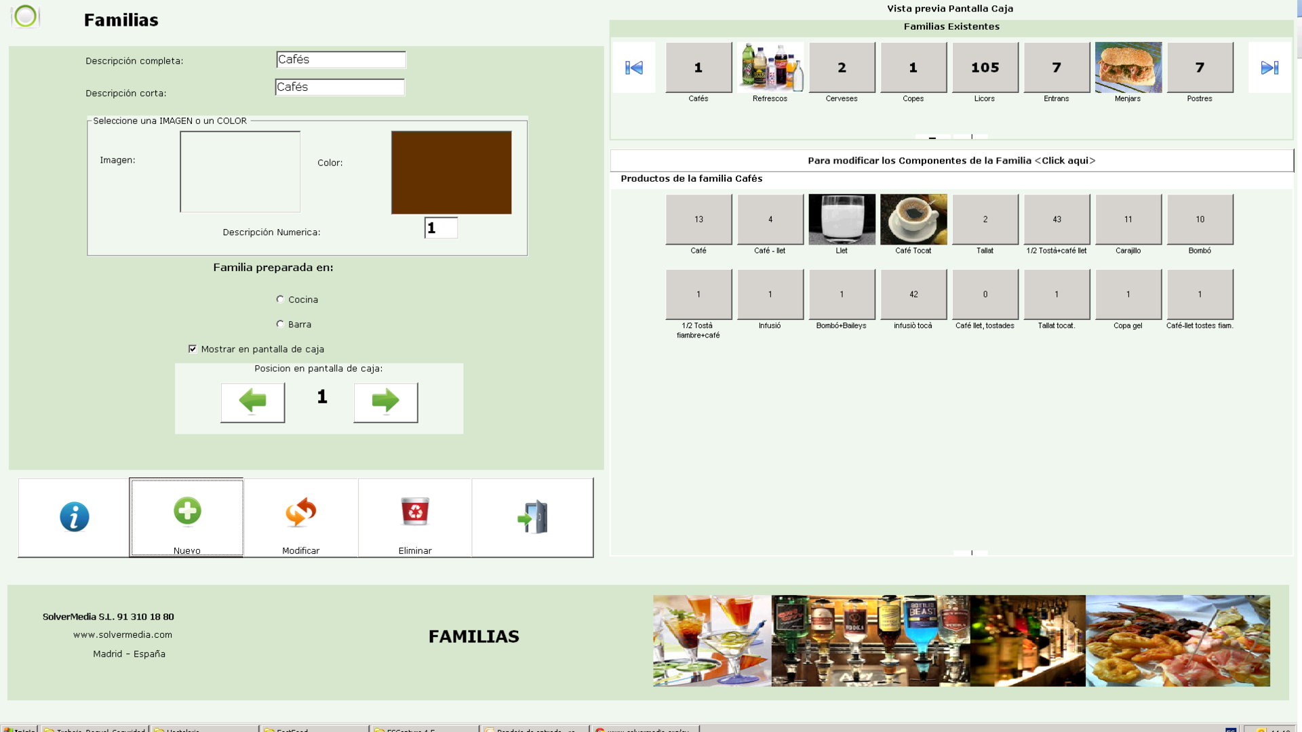This screenshot has height=732, width=1302.
Task: Jump to last family with skip arrow
Action: 1269,68
